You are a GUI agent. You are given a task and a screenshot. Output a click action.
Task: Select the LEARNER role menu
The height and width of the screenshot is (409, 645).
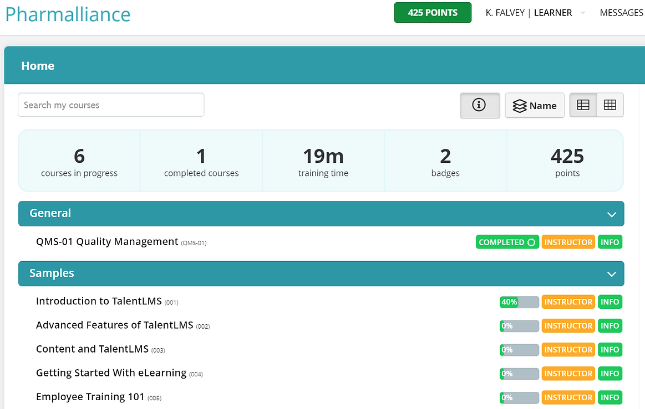pyautogui.click(x=553, y=13)
